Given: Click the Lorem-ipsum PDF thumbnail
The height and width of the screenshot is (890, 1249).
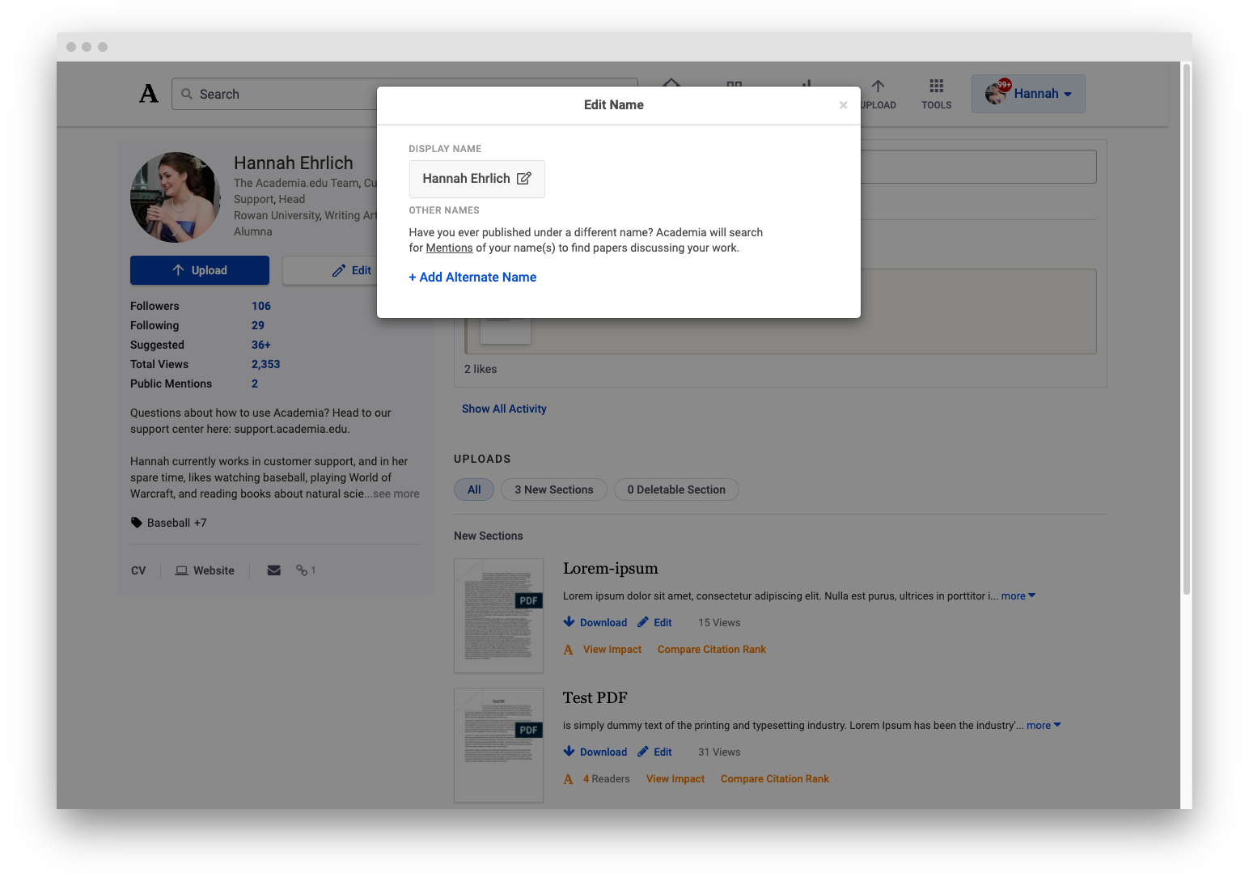Looking at the screenshot, I should (x=498, y=616).
